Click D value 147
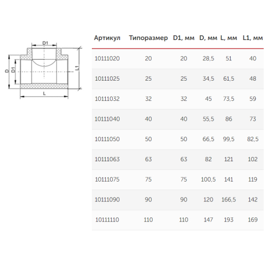The width and height of the screenshot is (267, 267). pos(208,219)
